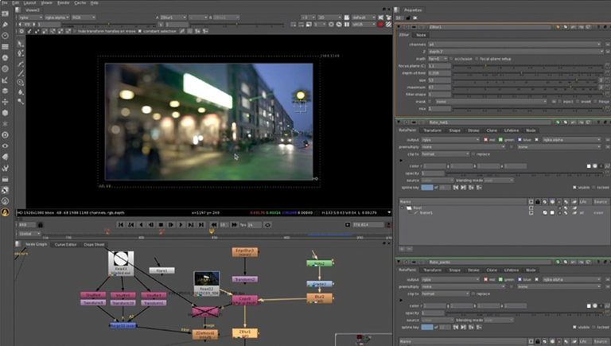611x346 pixels.
Task: Select the Clone tool in viewer
Action: coord(20,82)
